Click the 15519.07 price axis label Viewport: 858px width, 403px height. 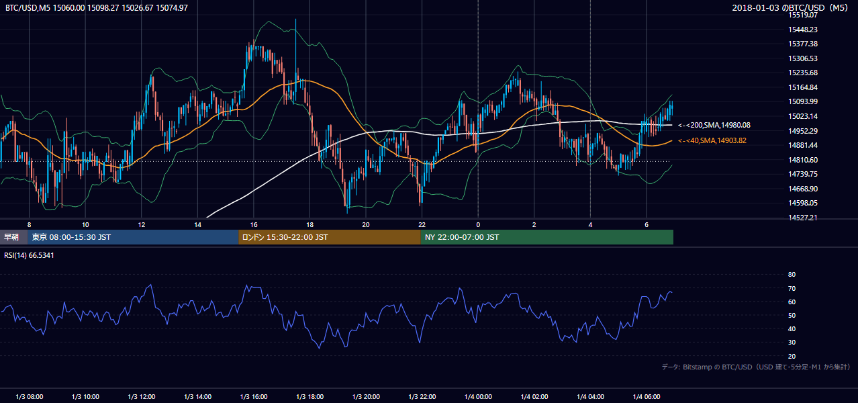click(x=803, y=15)
